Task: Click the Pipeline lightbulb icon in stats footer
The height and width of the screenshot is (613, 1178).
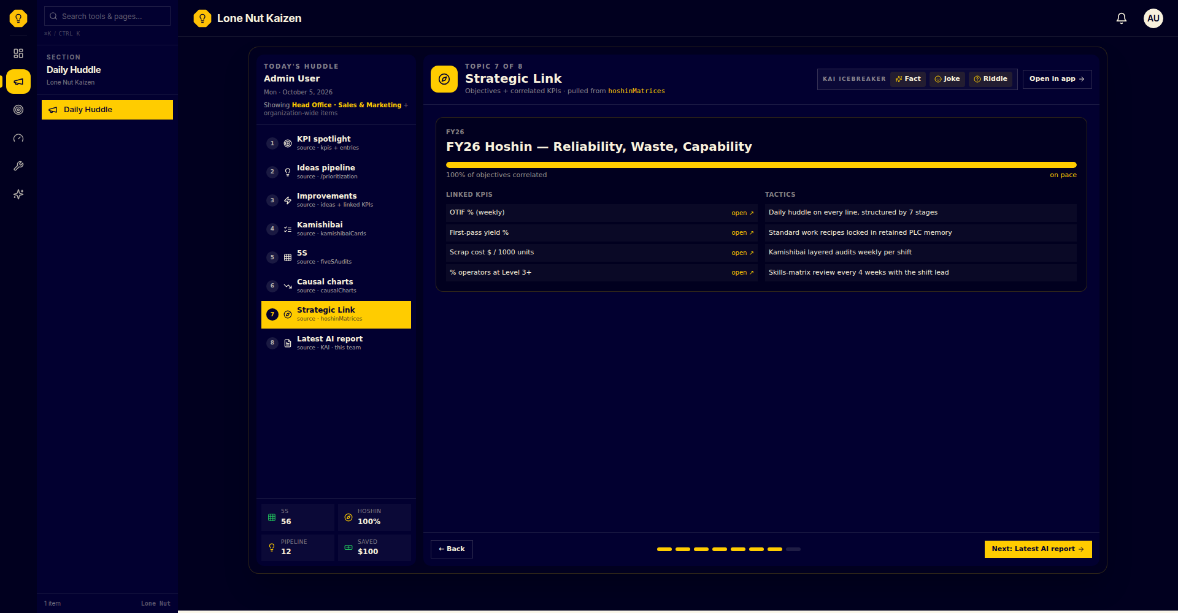Action: (272, 547)
